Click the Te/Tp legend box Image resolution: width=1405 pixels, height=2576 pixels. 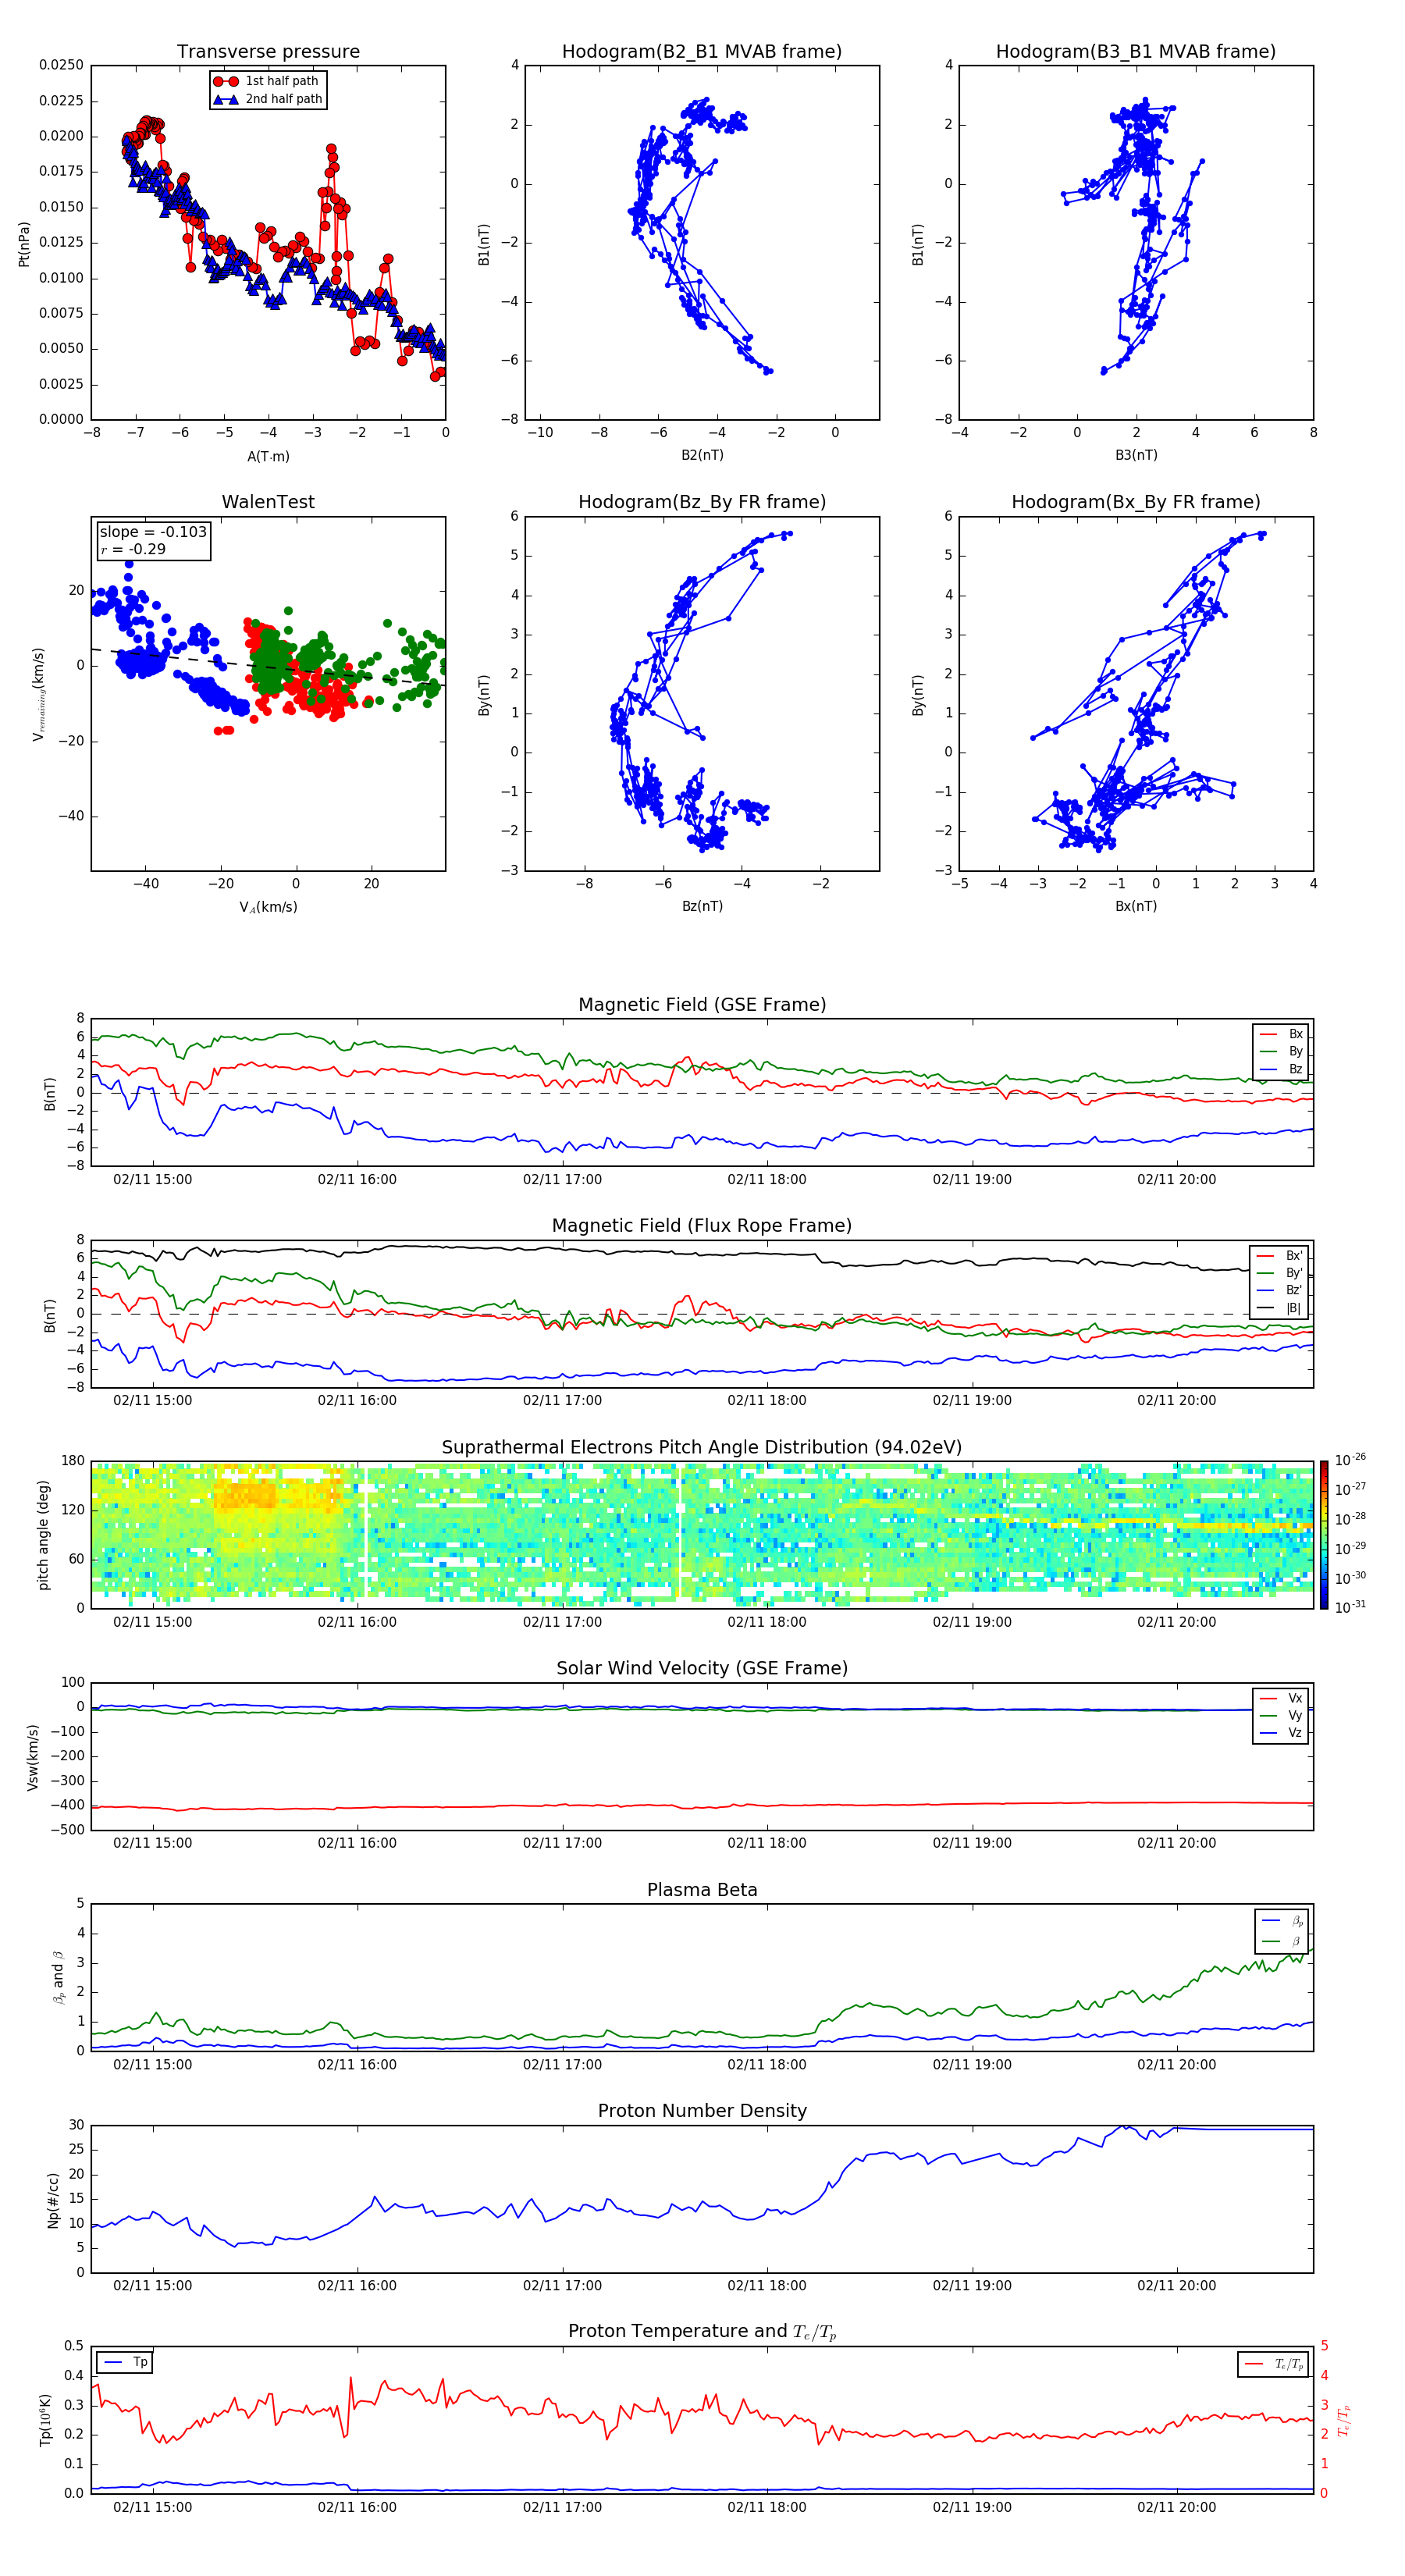tap(1273, 2364)
